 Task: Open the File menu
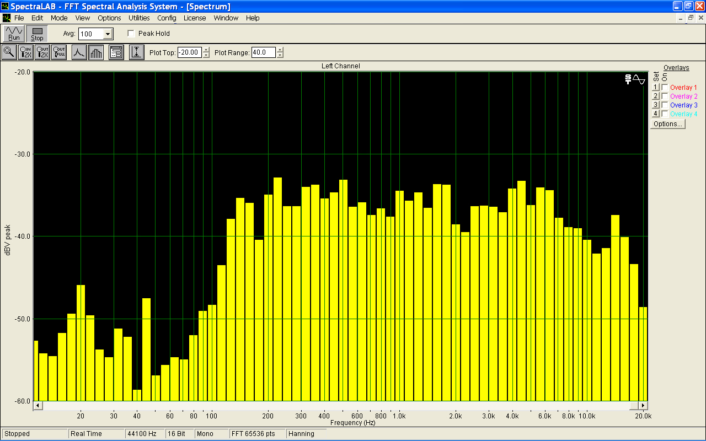click(19, 18)
